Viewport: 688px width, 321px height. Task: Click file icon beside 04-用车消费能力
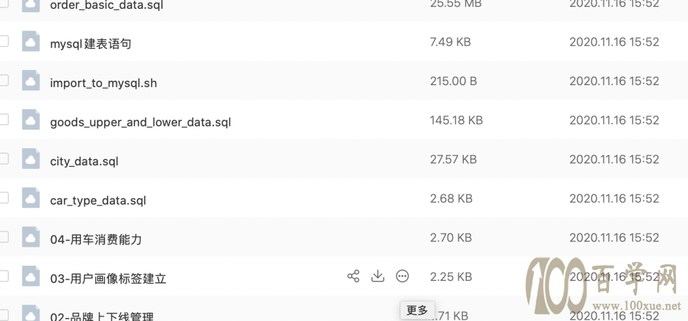click(31, 238)
